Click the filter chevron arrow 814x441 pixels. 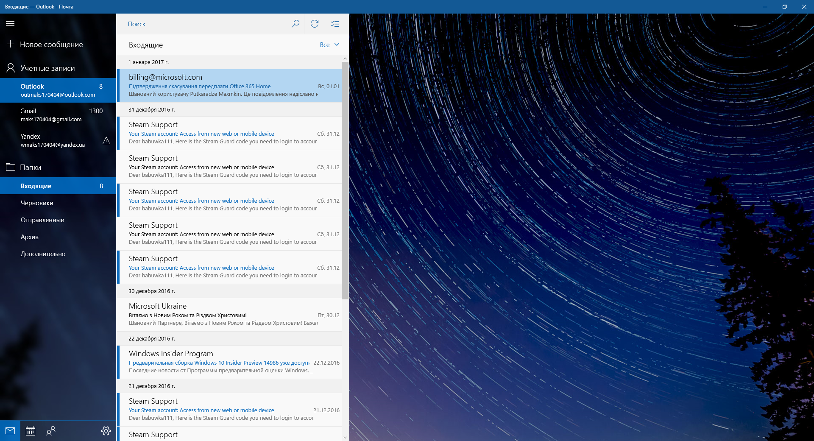337,45
